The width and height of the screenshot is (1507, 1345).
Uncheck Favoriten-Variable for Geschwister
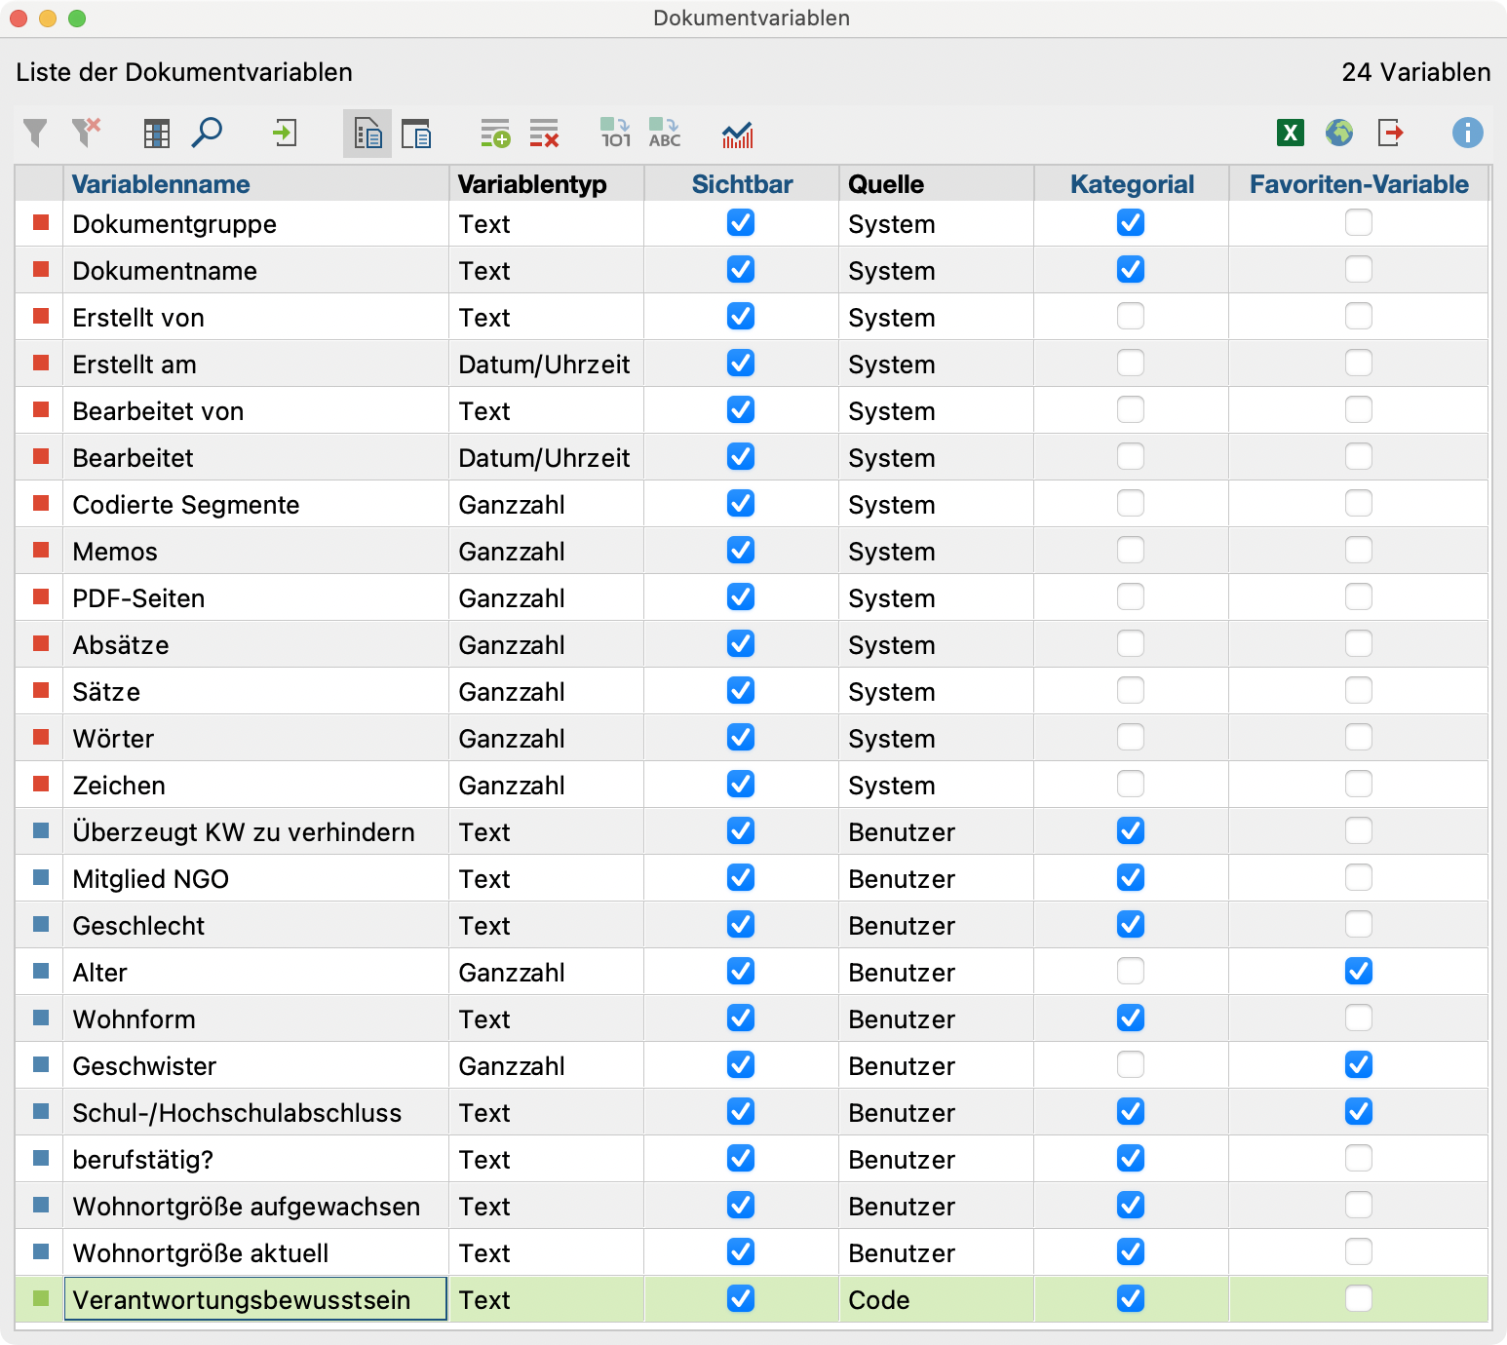pyautogui.click(x=1359, y=1065)
